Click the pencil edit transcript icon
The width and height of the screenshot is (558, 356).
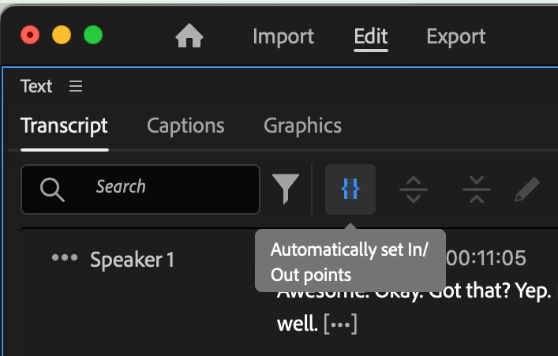point(527,189)
